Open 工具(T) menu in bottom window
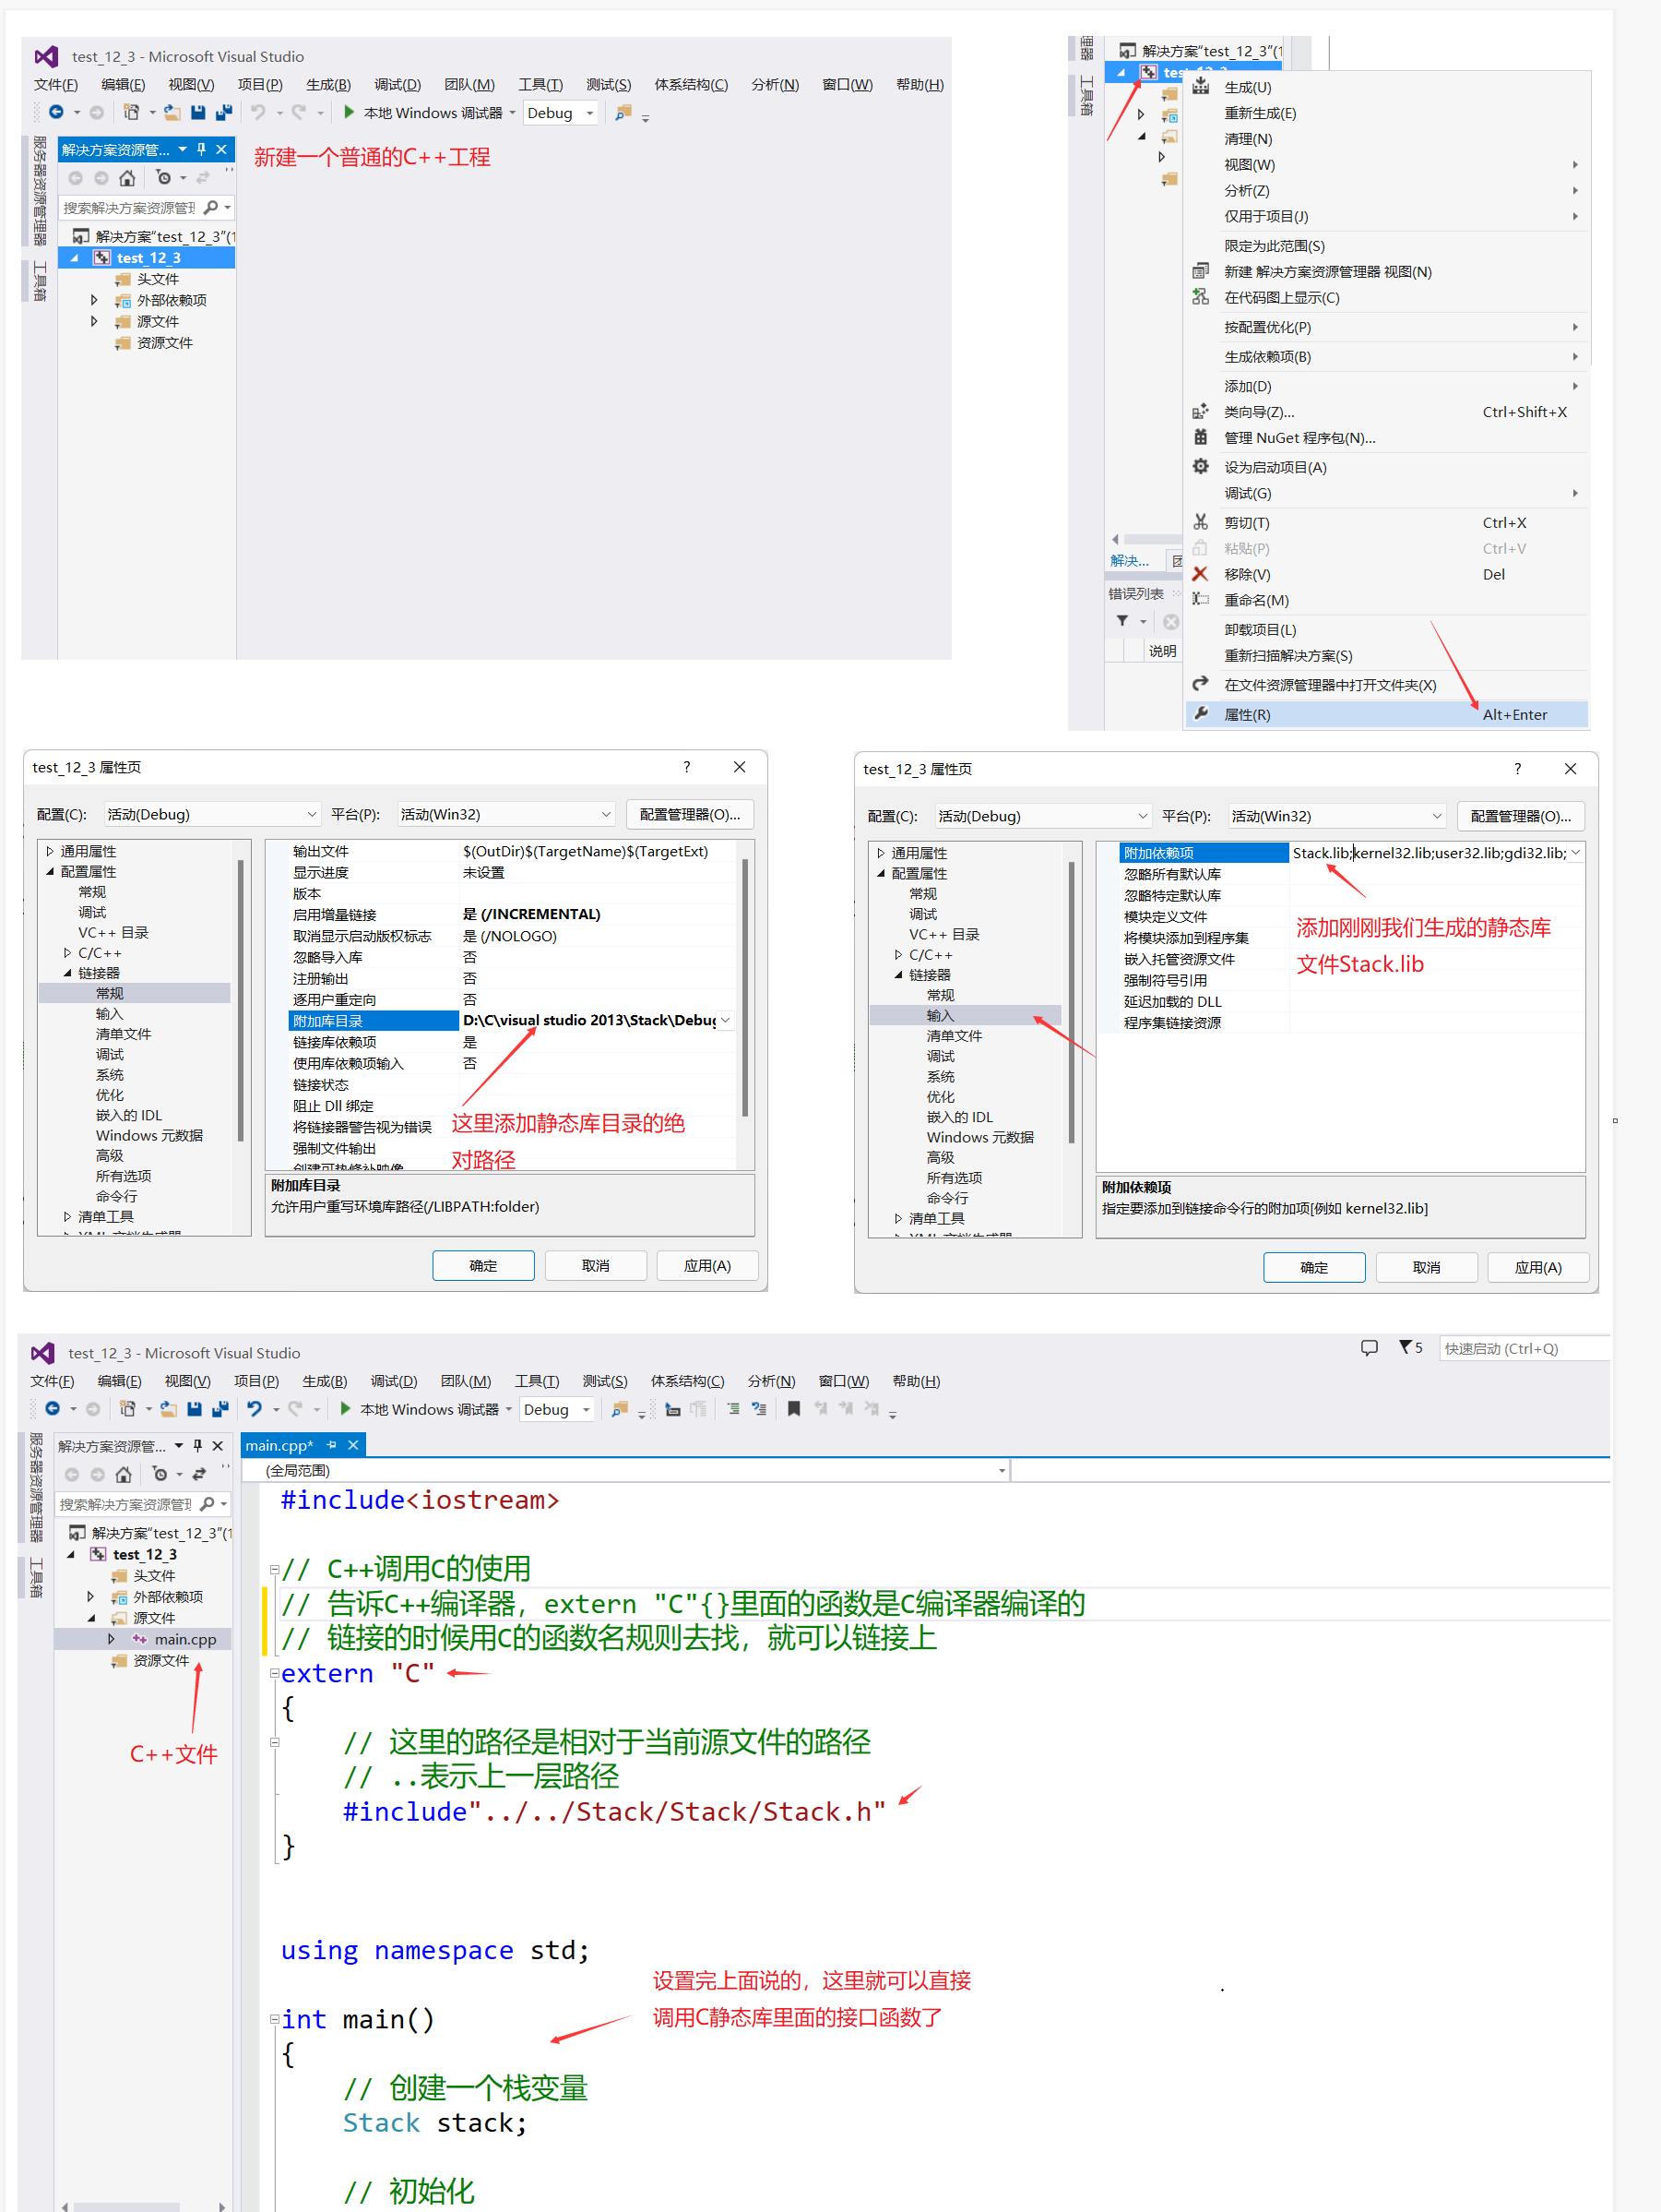The width and height of the screenshot is (1661, 2212). tap(537, 1381)
